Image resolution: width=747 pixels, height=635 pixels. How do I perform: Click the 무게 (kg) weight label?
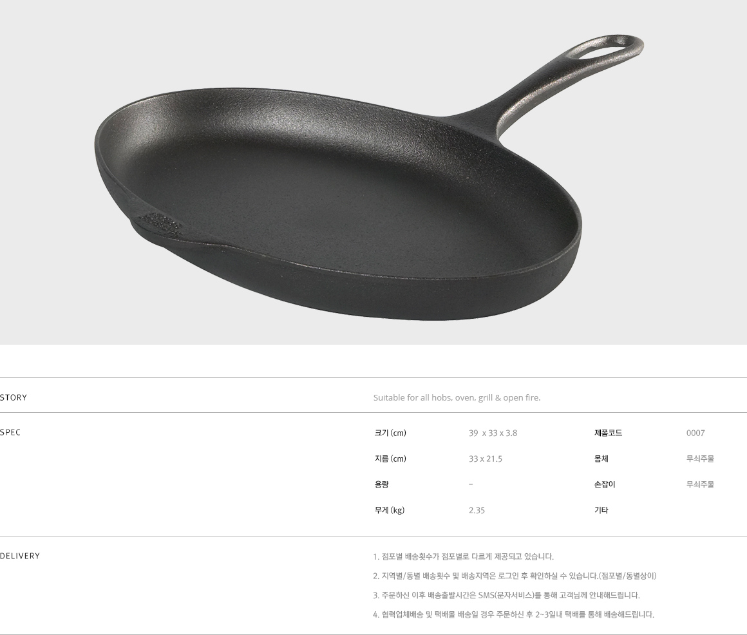pos(389,510)
